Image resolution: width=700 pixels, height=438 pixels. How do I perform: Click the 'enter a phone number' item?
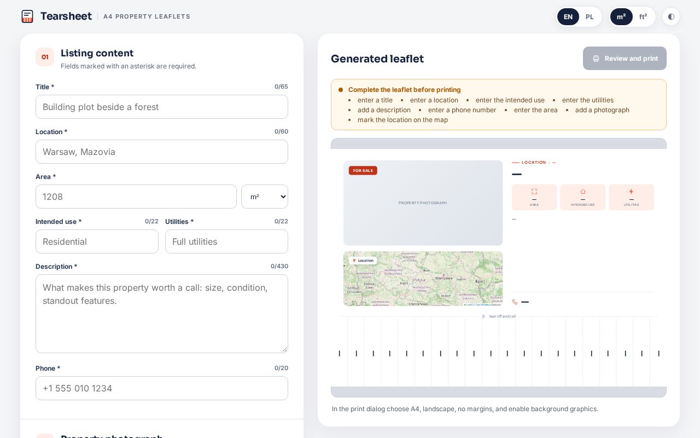click(x=462, y=110)
